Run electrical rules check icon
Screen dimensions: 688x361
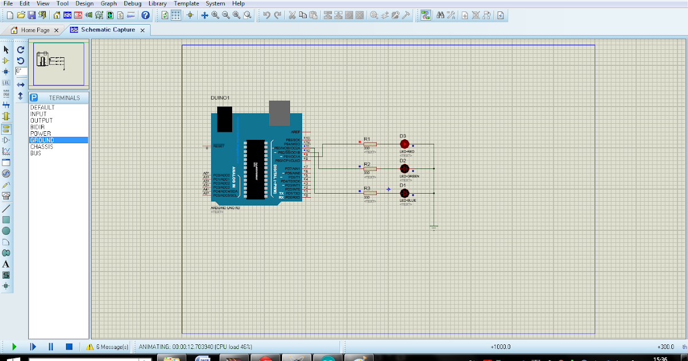tap(501, 15)
